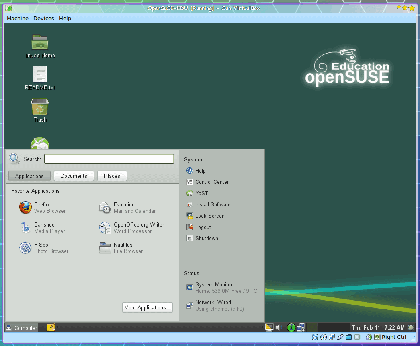Launch Evolution Mail and Calendar
The height and width of the screenshot is (346, 420).
click(127, 208)
